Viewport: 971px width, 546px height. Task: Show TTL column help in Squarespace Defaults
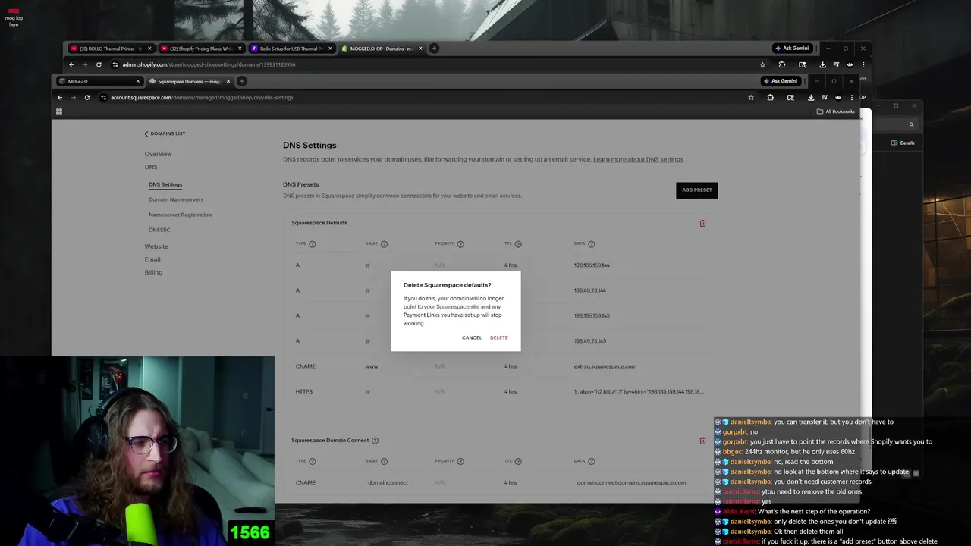click(519, 244)
